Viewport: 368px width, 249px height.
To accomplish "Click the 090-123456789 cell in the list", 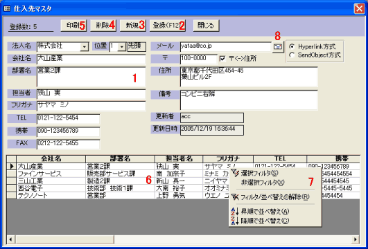I will pyautogui.click(x=333, y=166).
